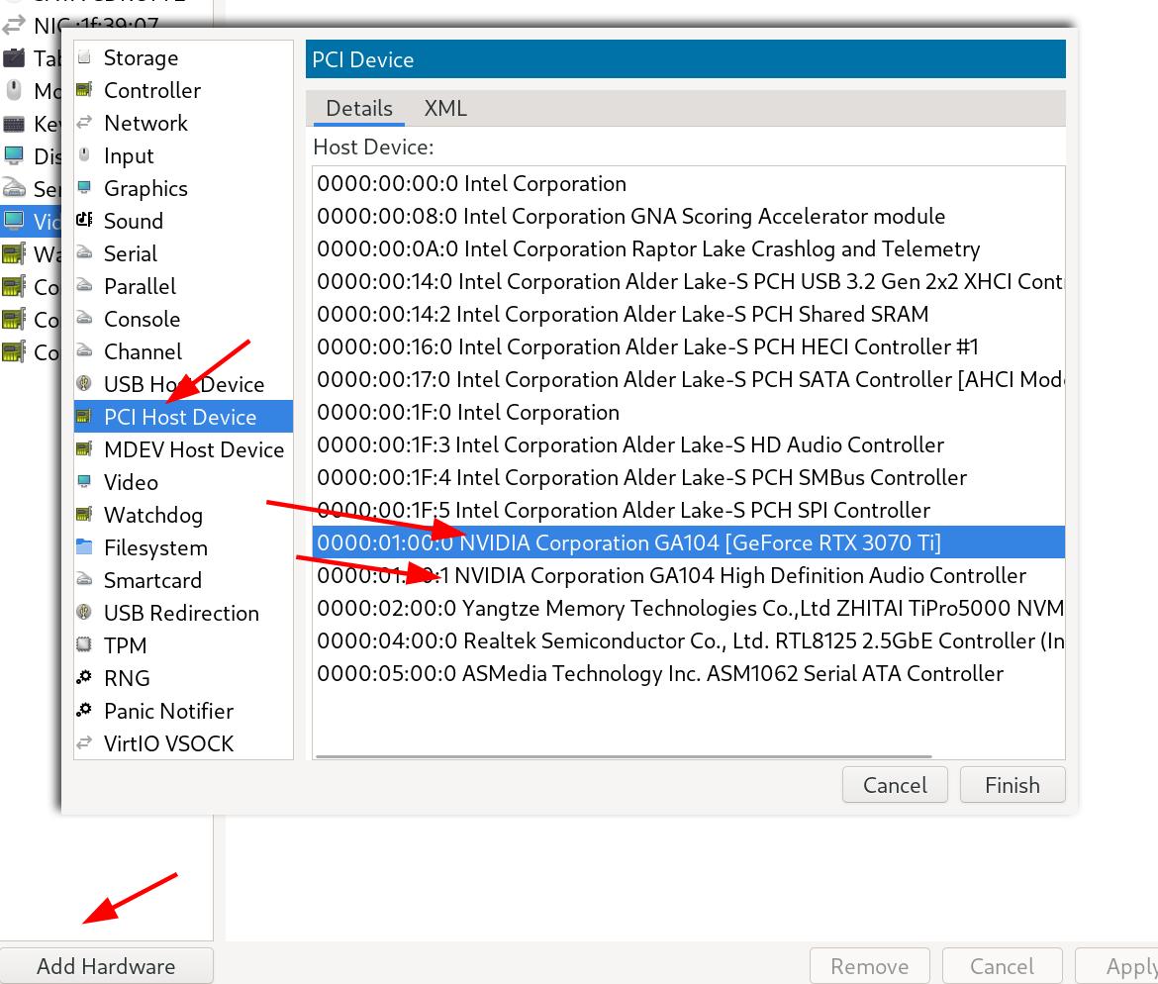Screen dimensions: 1158x984
Task: Click Cancel in the main VM window
Action: click(x=1002, y=965)
